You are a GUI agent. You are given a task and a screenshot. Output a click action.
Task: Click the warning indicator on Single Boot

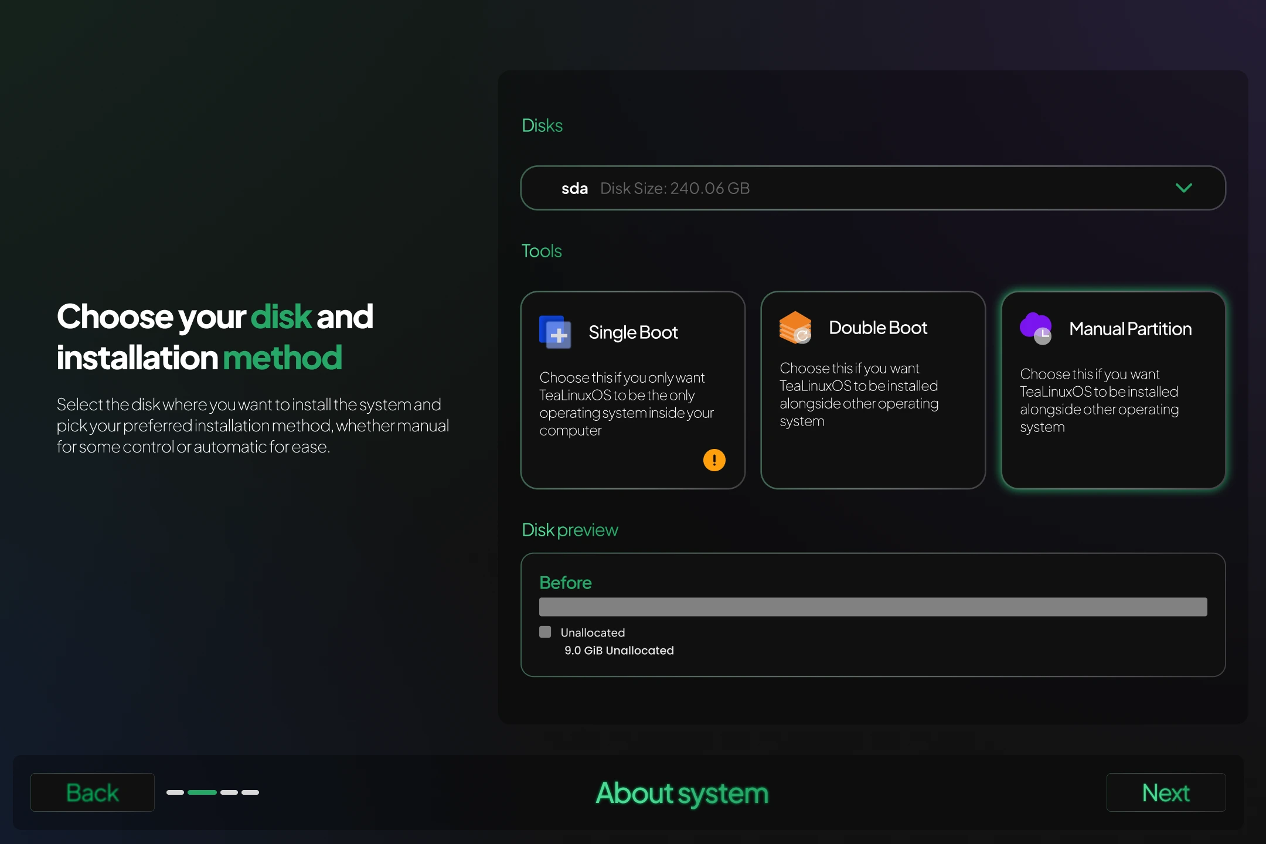click(x=714, y=460)
